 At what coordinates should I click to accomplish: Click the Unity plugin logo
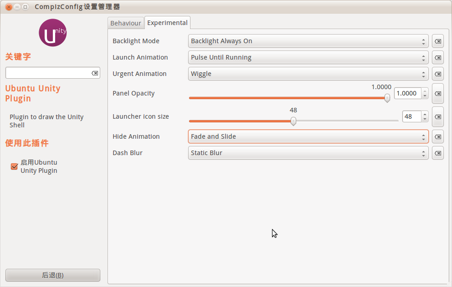53,33
